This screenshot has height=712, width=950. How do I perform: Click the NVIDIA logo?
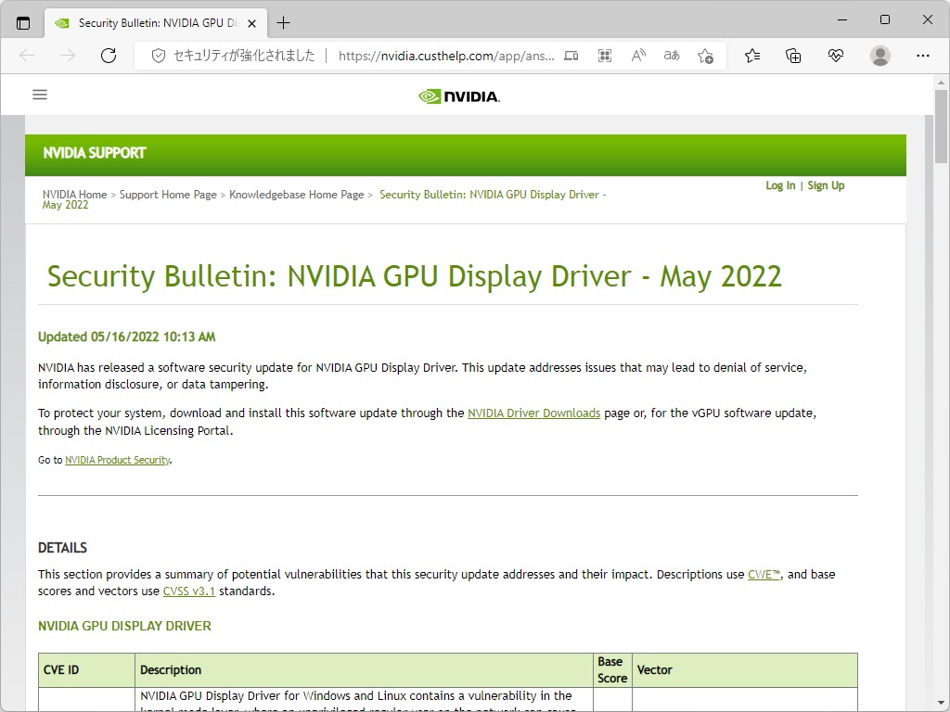point(459,96)
